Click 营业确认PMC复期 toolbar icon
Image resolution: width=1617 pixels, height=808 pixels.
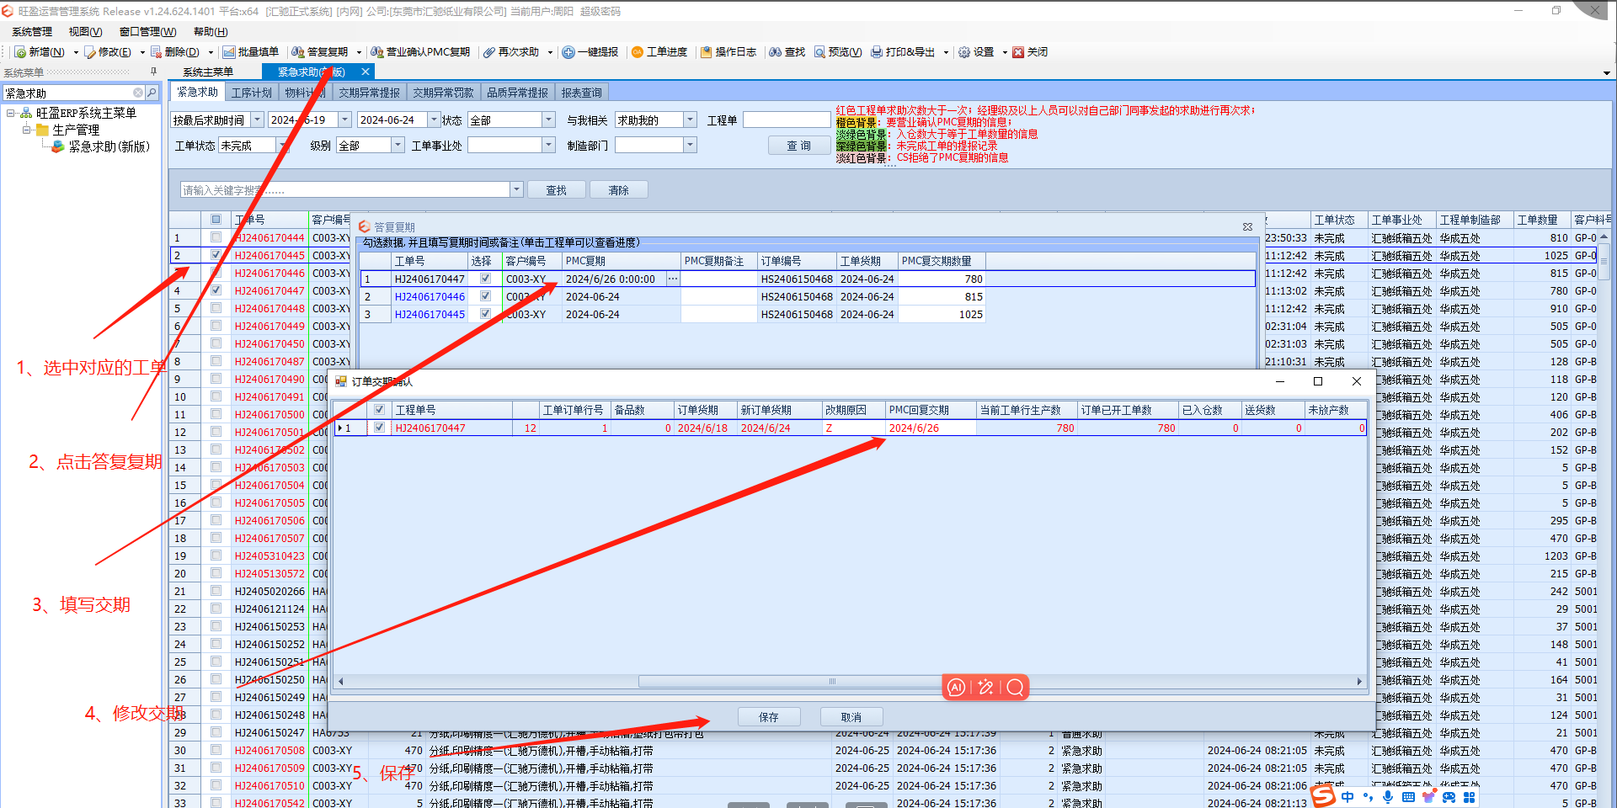(377, 52)
